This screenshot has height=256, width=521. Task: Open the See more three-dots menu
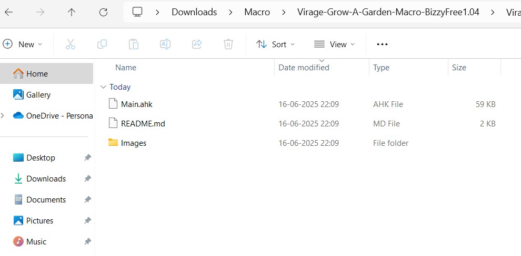(x=382, y=44)
